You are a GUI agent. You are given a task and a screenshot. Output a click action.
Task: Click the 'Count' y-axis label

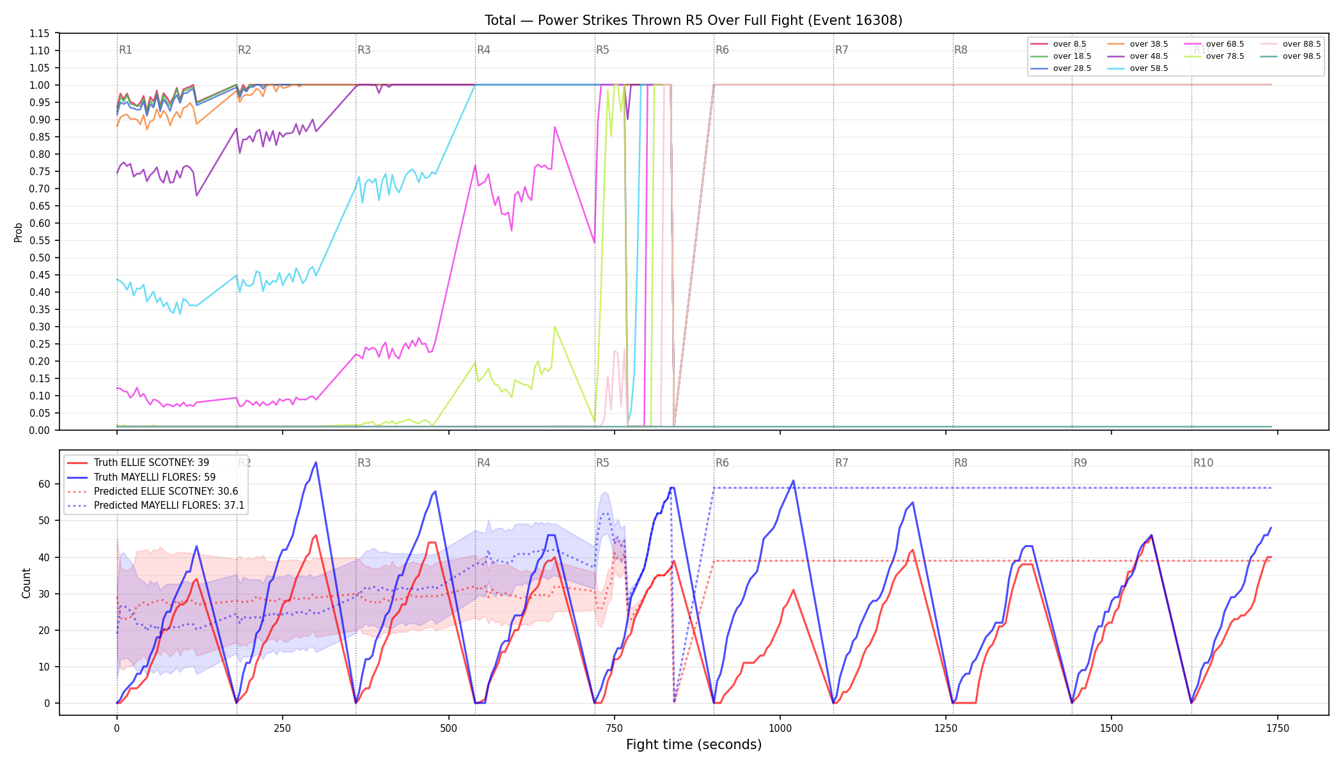[x=26, y=583]
